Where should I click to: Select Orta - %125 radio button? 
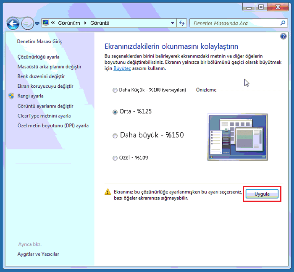tap(115, 112)
